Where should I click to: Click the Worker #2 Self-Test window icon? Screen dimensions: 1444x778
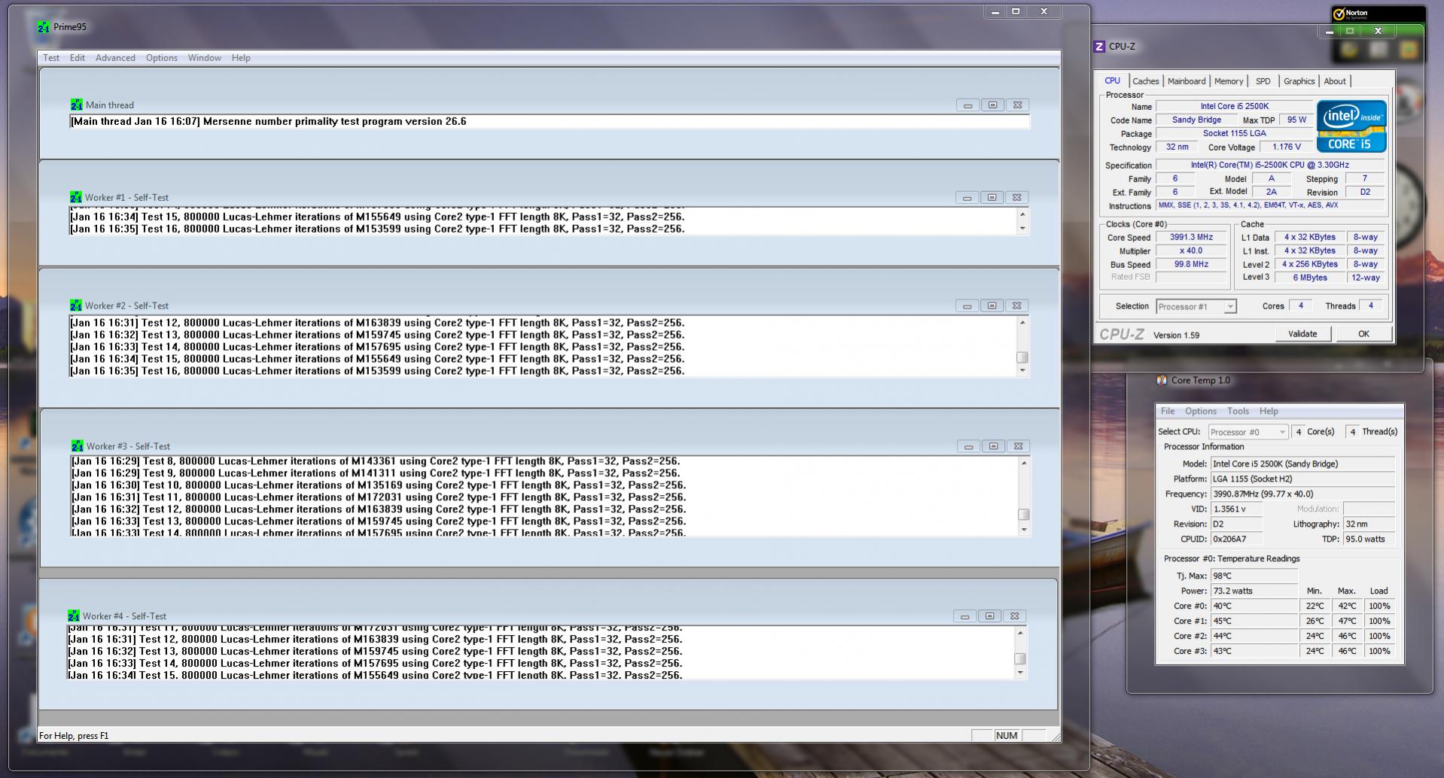pos(75,305)
